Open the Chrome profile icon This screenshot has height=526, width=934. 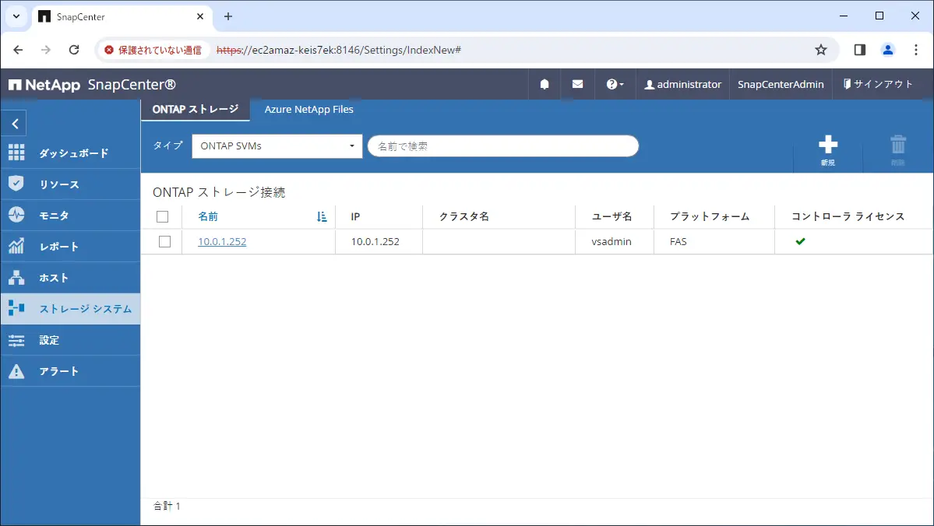click(x=887, y=50)
